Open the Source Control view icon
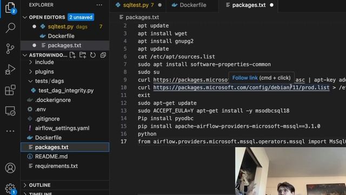 tap(10, 49)
